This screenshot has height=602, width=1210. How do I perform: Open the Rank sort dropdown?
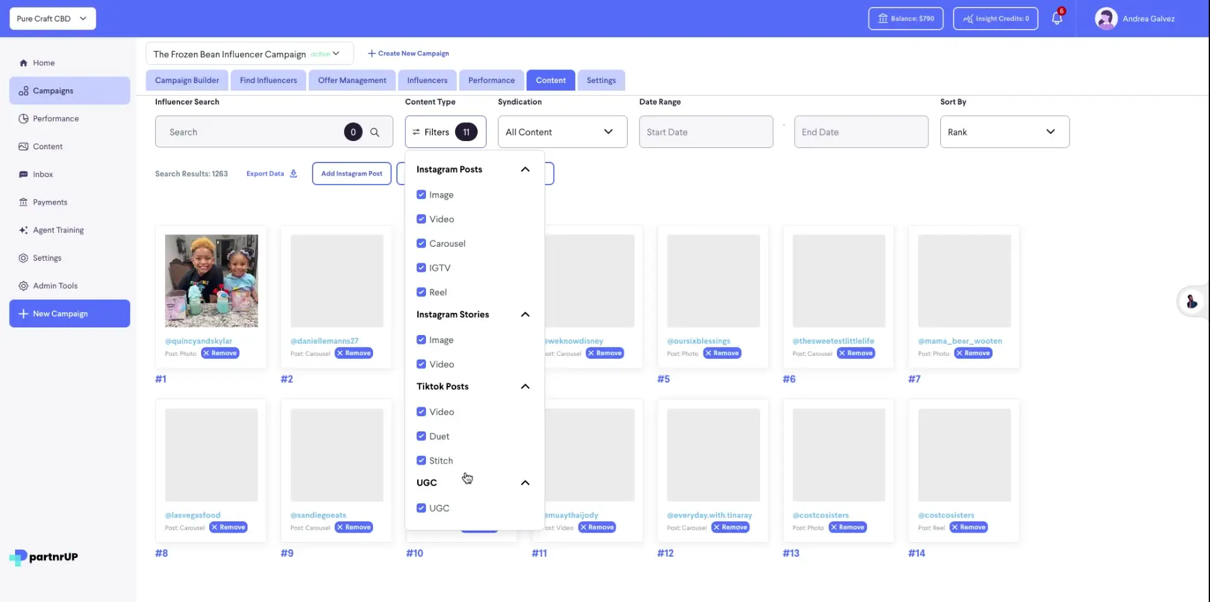tap(1004, 132)
